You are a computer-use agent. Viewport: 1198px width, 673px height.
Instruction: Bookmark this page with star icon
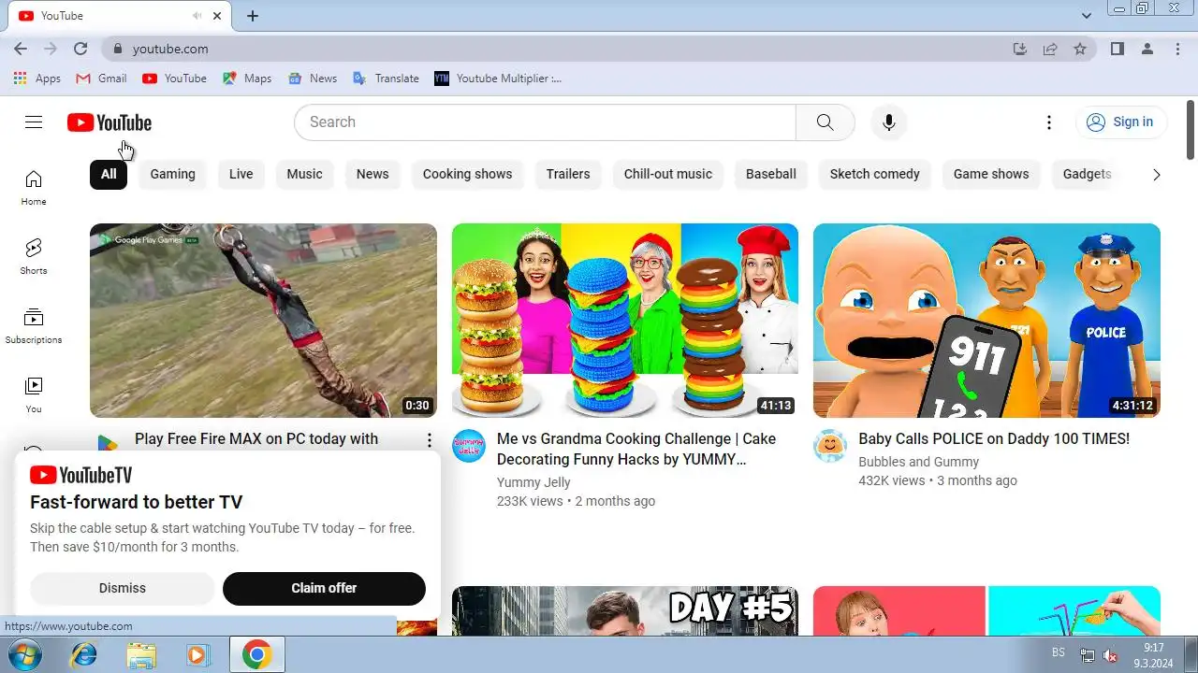1080,49
